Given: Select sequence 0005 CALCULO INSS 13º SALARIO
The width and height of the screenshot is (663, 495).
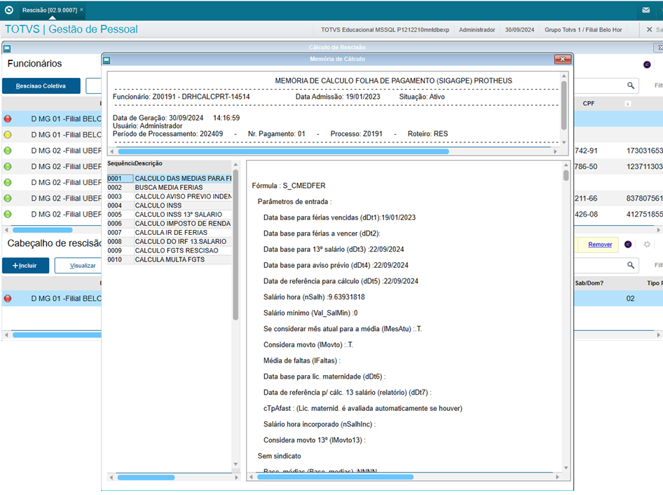Looking at the screenshot, I should 169,215.
